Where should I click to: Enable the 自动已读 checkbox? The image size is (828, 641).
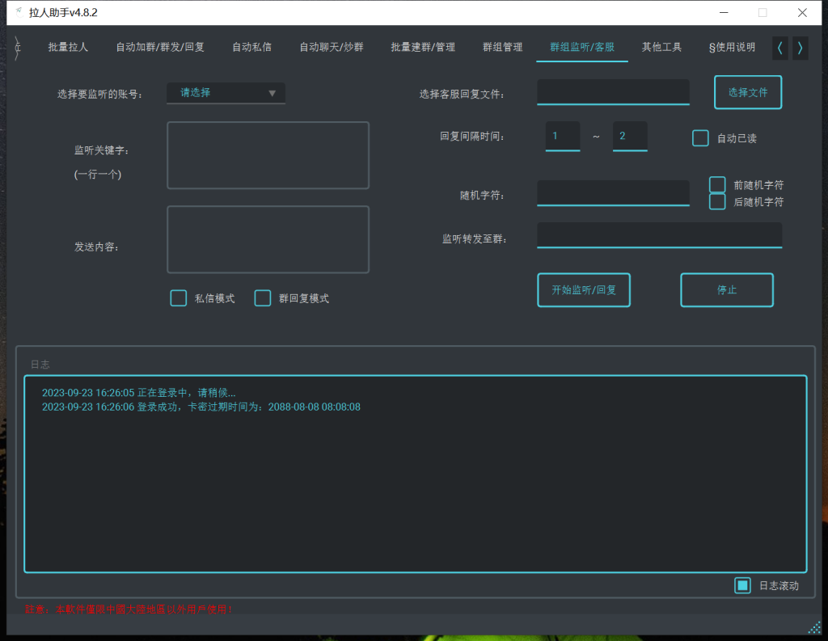pos(699,137)
